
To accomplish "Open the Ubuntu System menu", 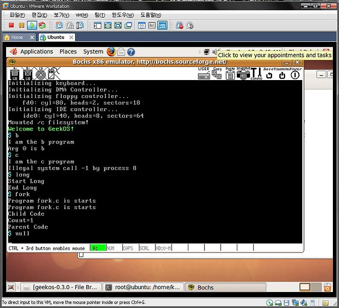I will [93, 52].
